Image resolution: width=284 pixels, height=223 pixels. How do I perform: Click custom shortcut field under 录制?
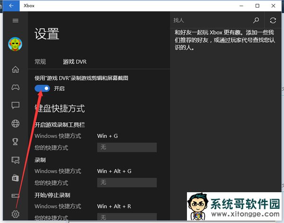(x=127, y=182)
